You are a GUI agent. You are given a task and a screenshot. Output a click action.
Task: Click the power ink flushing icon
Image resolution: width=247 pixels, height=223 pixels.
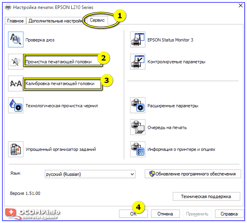point(16,105)
